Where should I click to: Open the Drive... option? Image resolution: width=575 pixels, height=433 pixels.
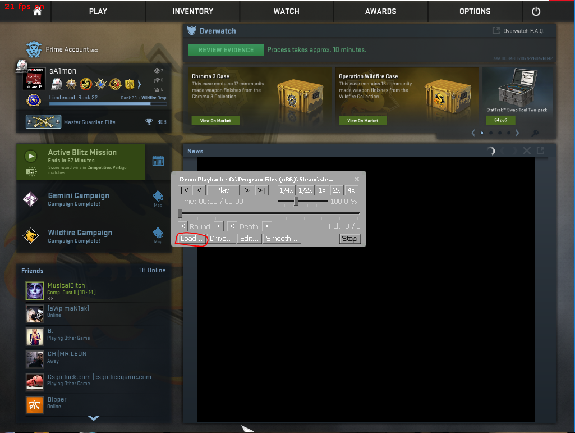[x=221, y=238]
